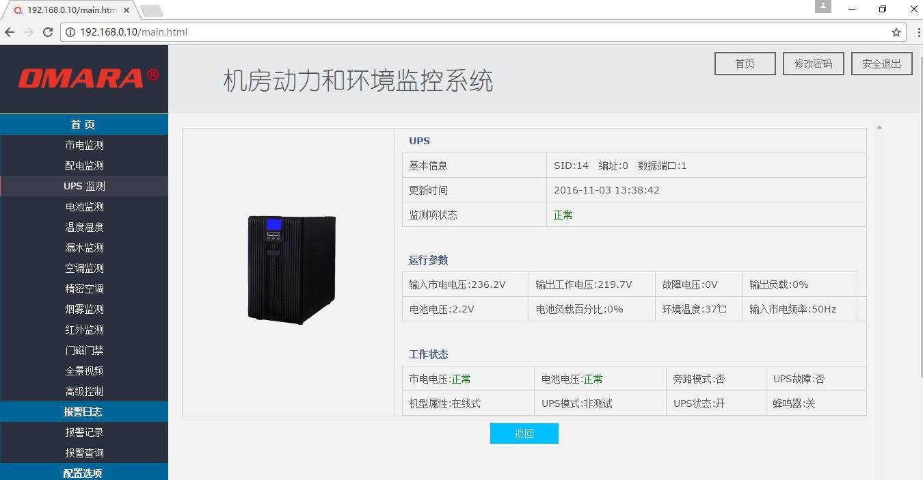Open 电池监测 from the sidebar menu

tap(84, 206)
